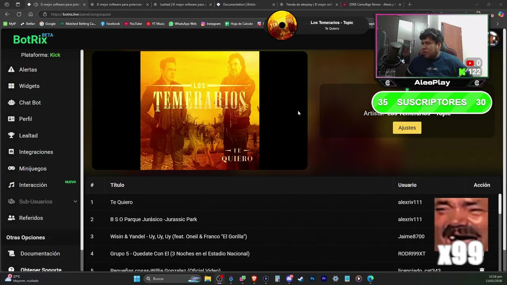
Task: Click user name 'RODRI99XT'
Action: click(412, 254)
